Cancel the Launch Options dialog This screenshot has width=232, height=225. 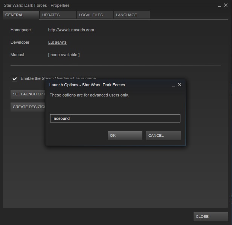(163, 136)
